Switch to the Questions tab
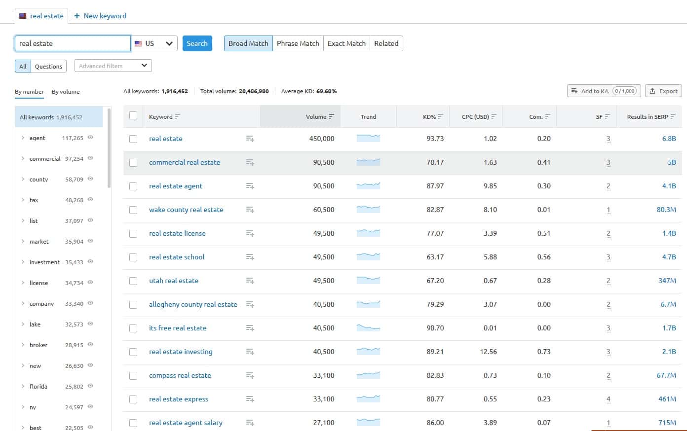Viewport: 687px width, 431px height. click(x=48, y=66)
